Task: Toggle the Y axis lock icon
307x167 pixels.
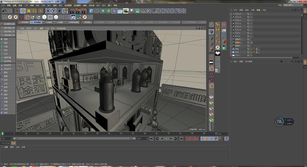Action: pyautogui.click(x=54, y=11)
